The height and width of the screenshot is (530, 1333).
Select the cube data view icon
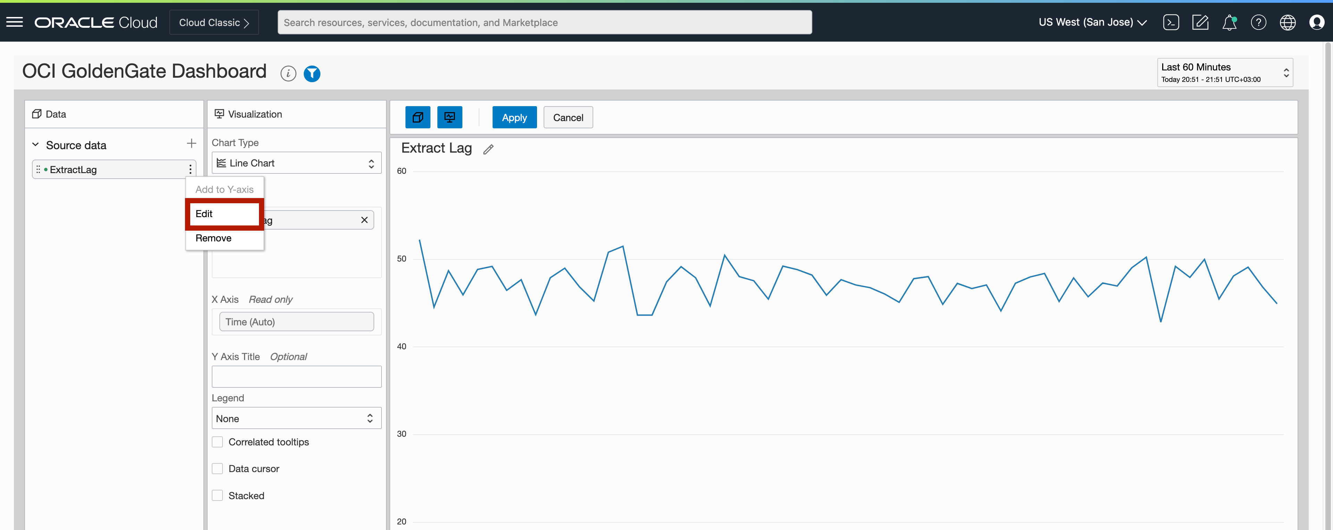(418, 117)
